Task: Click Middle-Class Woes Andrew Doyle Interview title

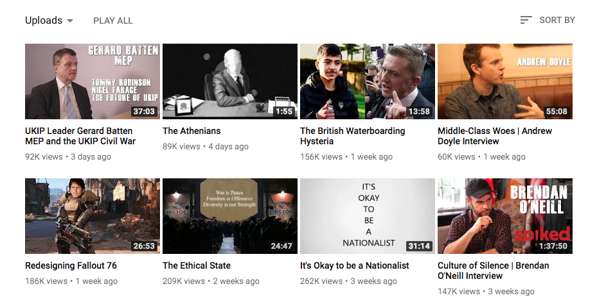Action: click(x=495, y=136)
